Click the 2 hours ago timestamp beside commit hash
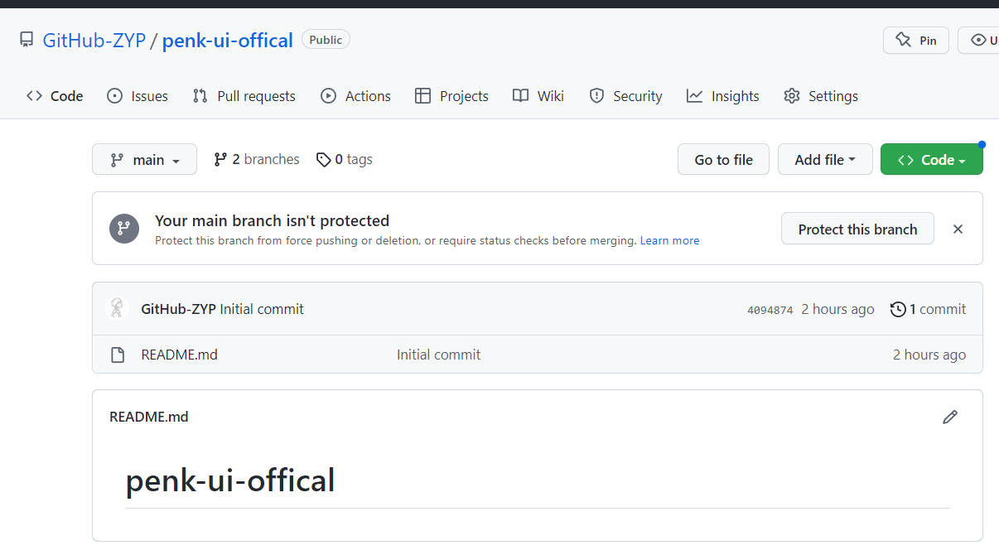Screen dimensions: 999x560 tap(837, 309)
